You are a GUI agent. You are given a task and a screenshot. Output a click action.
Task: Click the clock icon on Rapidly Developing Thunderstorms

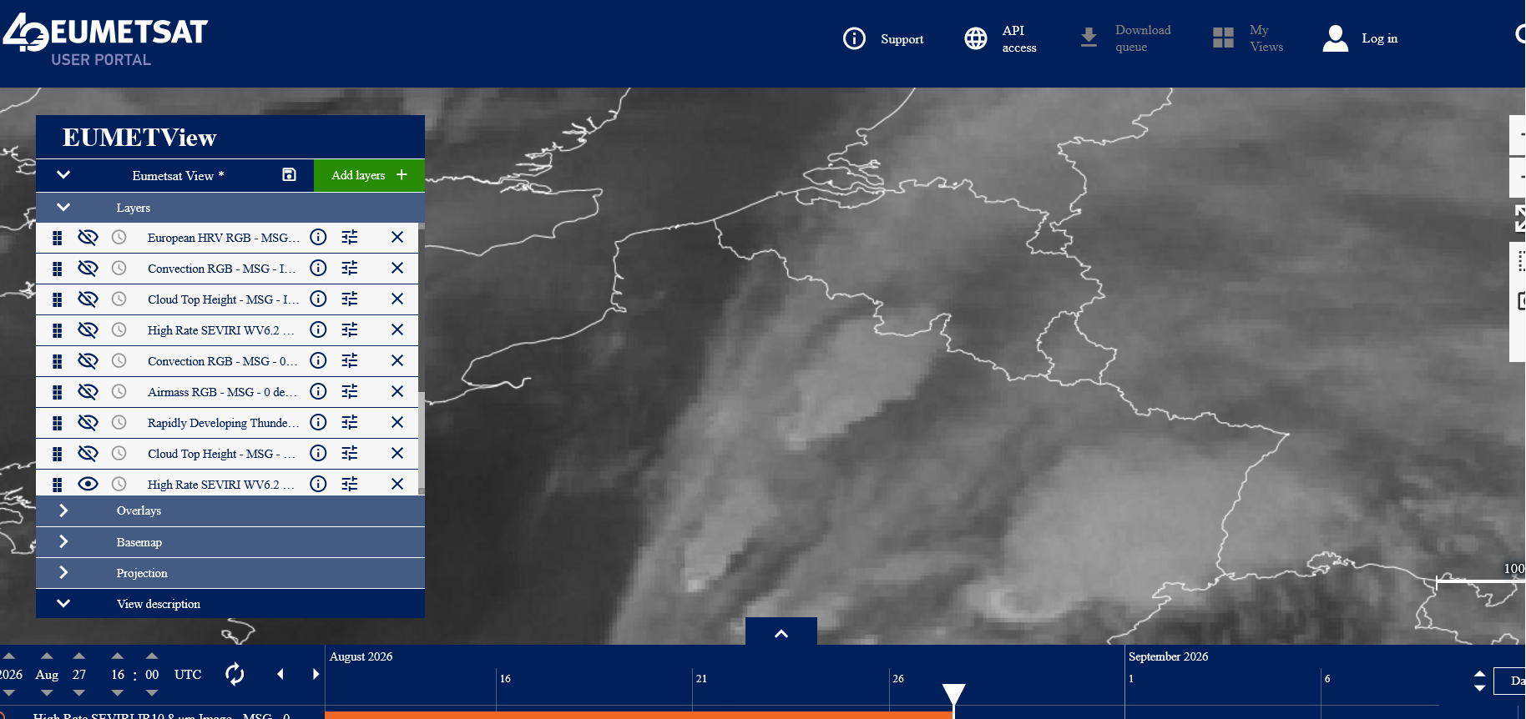[119, 422]
